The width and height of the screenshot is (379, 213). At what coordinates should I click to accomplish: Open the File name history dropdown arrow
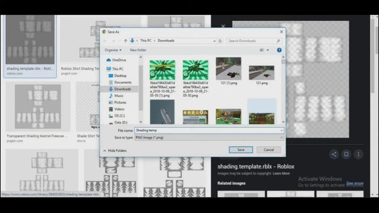pos(282,130)
